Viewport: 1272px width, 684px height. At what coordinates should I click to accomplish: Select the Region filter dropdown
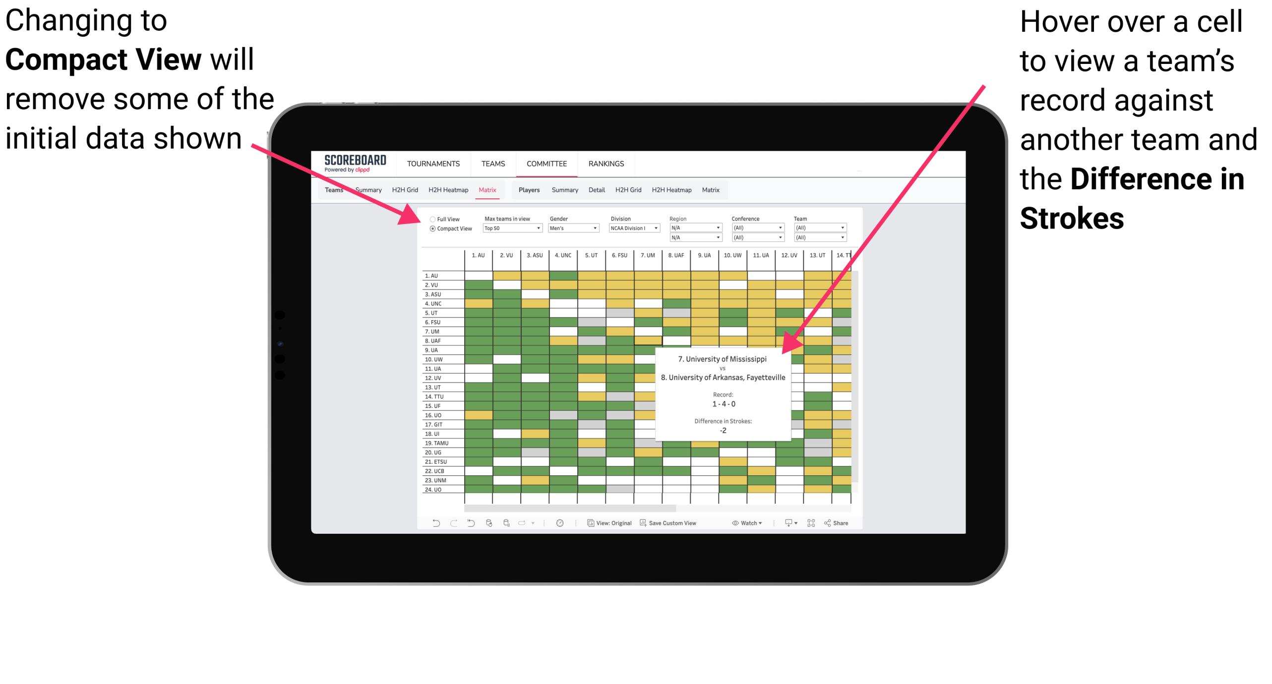695,228
